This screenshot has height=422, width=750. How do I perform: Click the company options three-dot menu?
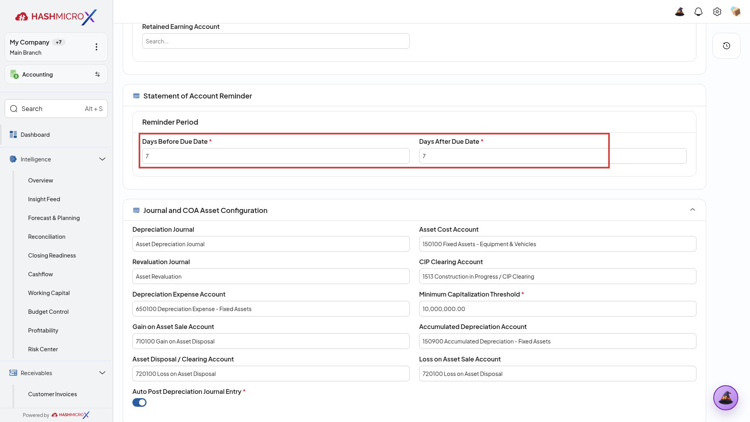tap(96, 47)
